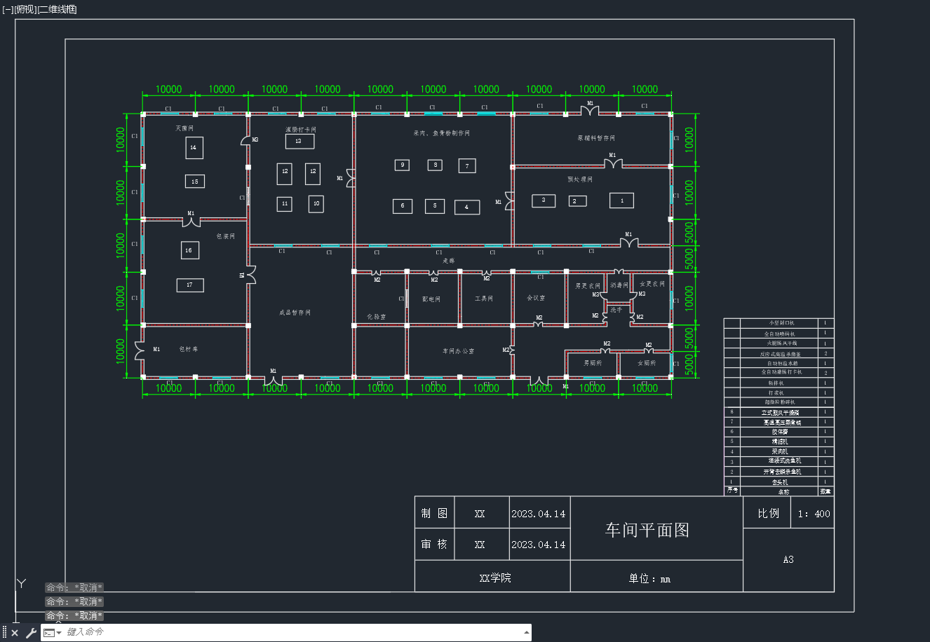Select the 会议室 room label
This screenshot has width=930, height=642.
pyautogui.click(x=536, y=298)
